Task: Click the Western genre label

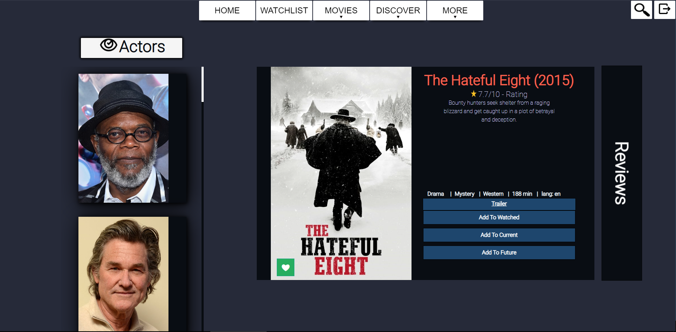Action: tap(493, 194)
